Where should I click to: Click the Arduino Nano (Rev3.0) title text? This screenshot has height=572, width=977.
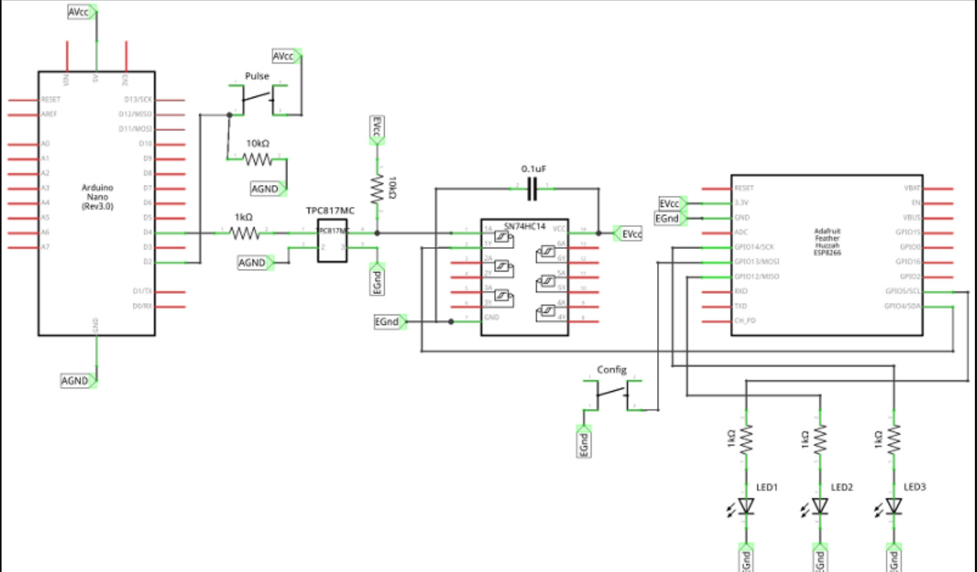point(97,196)
